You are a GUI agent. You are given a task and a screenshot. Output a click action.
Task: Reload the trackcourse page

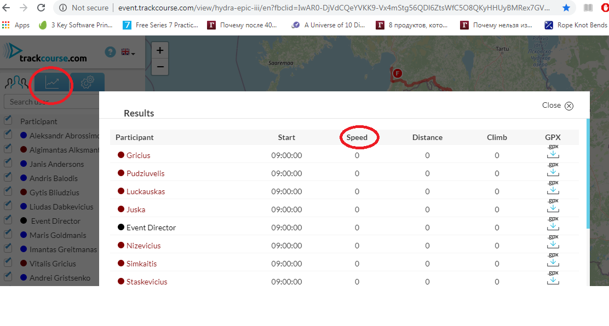(41, 8)
